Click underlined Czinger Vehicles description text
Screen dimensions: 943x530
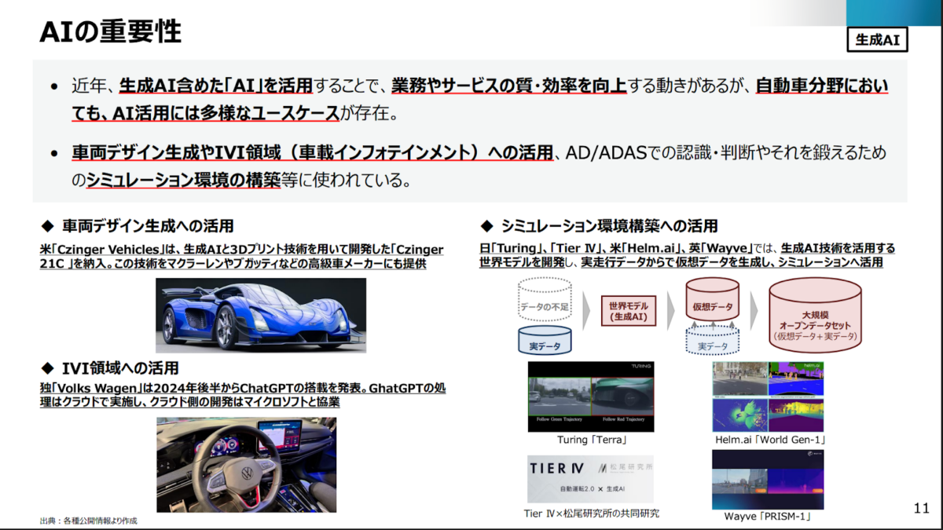(x=241, y=256)
